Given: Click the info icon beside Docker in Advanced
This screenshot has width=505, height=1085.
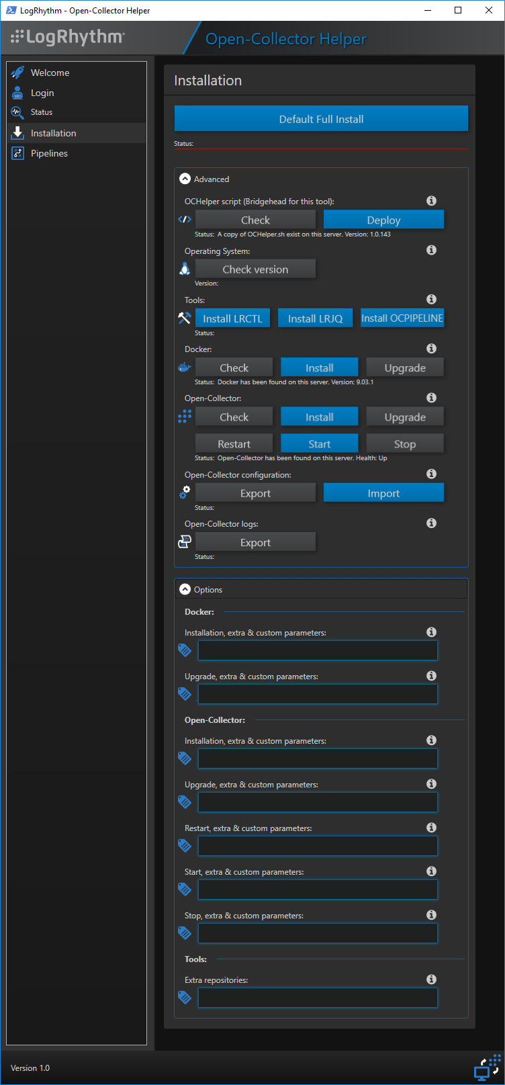Looking at the screenshot, I should (432, 349).
